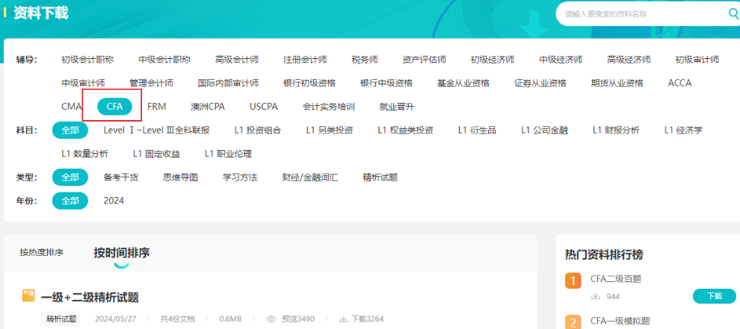This screenshot has width=740, height=329.
Task: Filter by L1 固定收益 subject
Action: [157, 154]
